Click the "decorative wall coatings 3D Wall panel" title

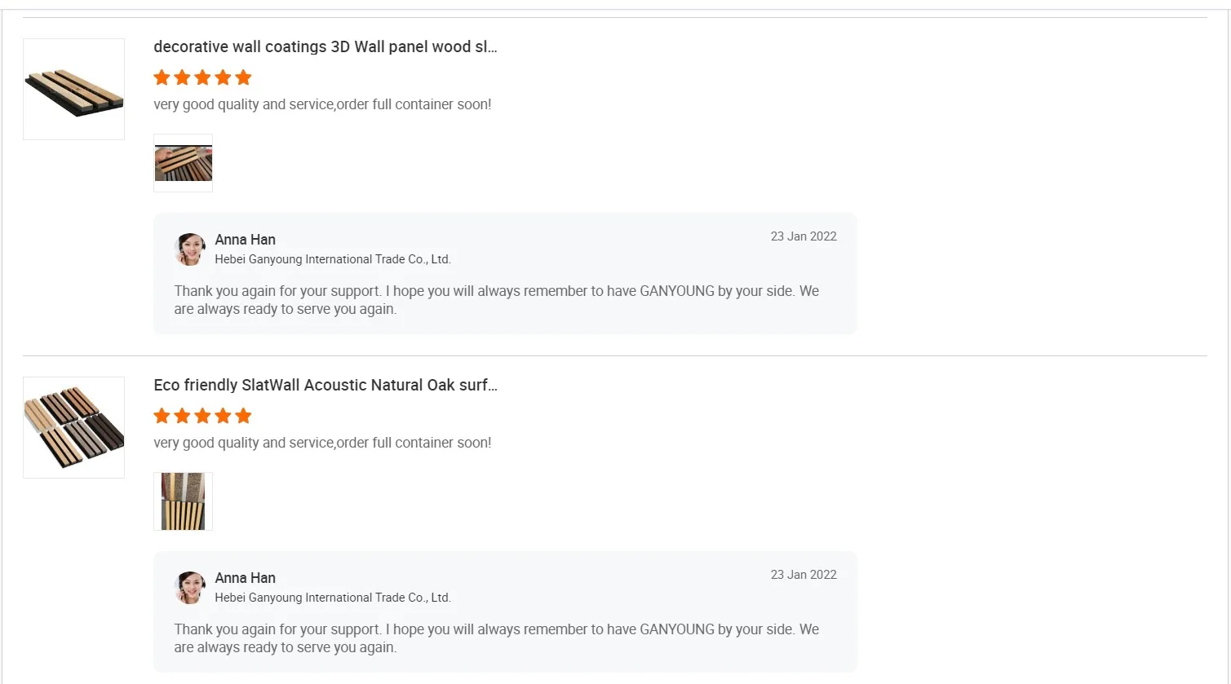325,46
